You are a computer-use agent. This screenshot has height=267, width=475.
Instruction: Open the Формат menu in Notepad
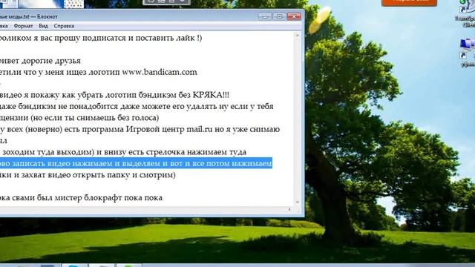click(x=23, y=26)
